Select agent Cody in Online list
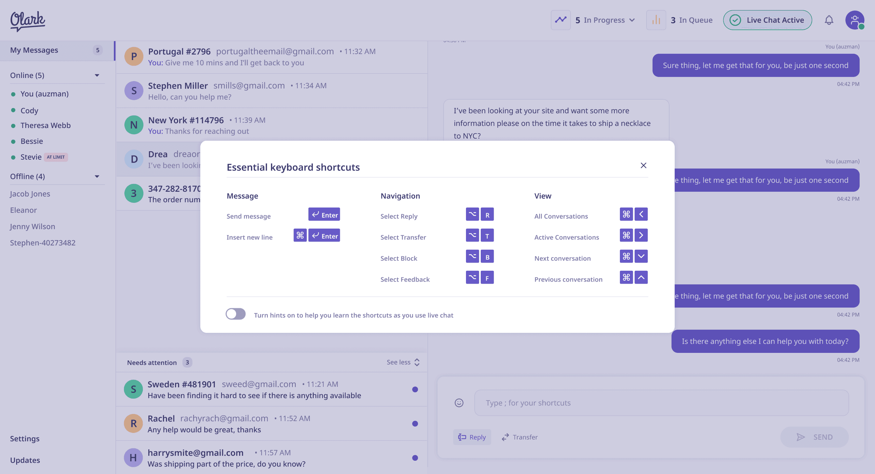The height and width of the screenshot is (474, 875). coord(29,111)
